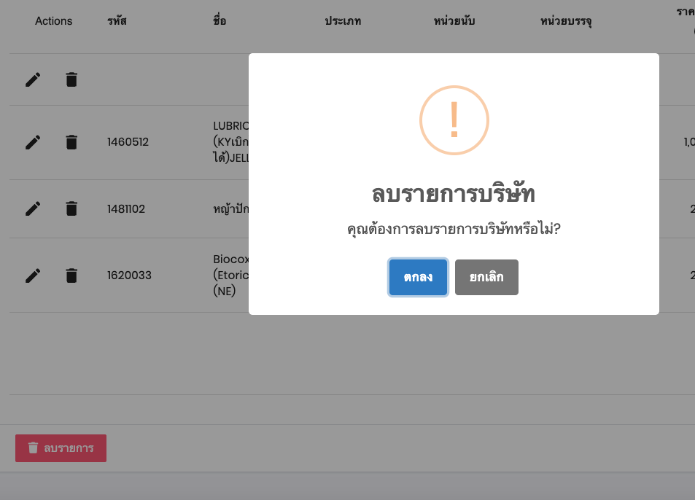Viewport: 695px width, 500px height.
Task: Click the รหัส column header
Action: (x=117, y=21)
